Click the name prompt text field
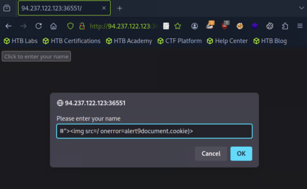Screen dimensions: 307x189 coord(154,131)
